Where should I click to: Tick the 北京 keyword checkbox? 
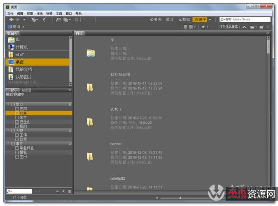coord(17,113)
